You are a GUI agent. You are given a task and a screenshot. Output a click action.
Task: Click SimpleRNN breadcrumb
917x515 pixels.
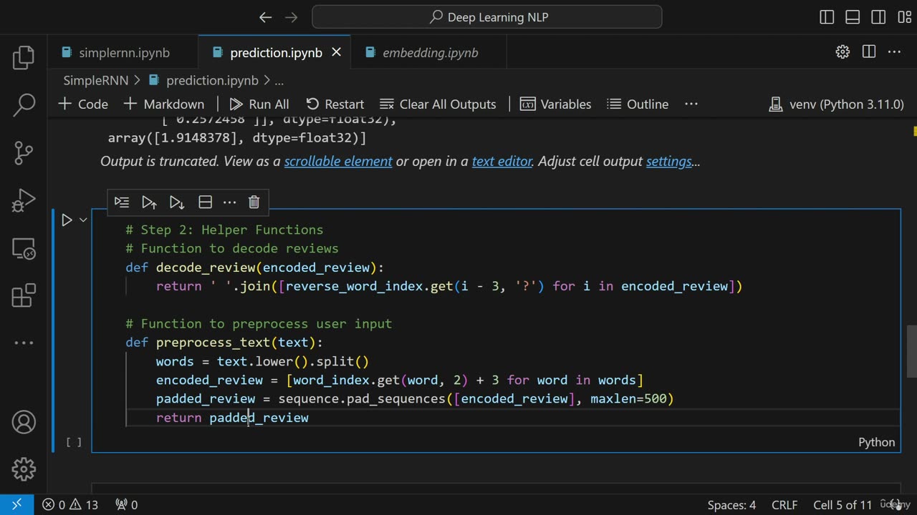pos(96,80)
